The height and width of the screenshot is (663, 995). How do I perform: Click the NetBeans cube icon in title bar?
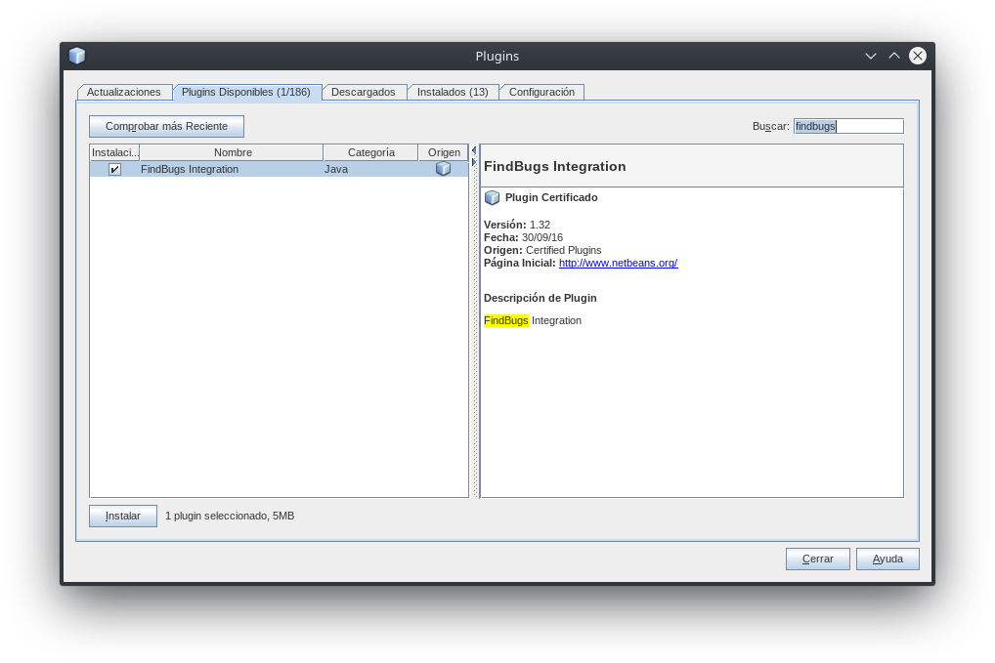tap(77, 56)
